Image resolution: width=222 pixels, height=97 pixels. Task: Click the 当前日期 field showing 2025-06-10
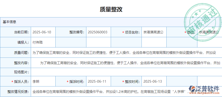43,32
